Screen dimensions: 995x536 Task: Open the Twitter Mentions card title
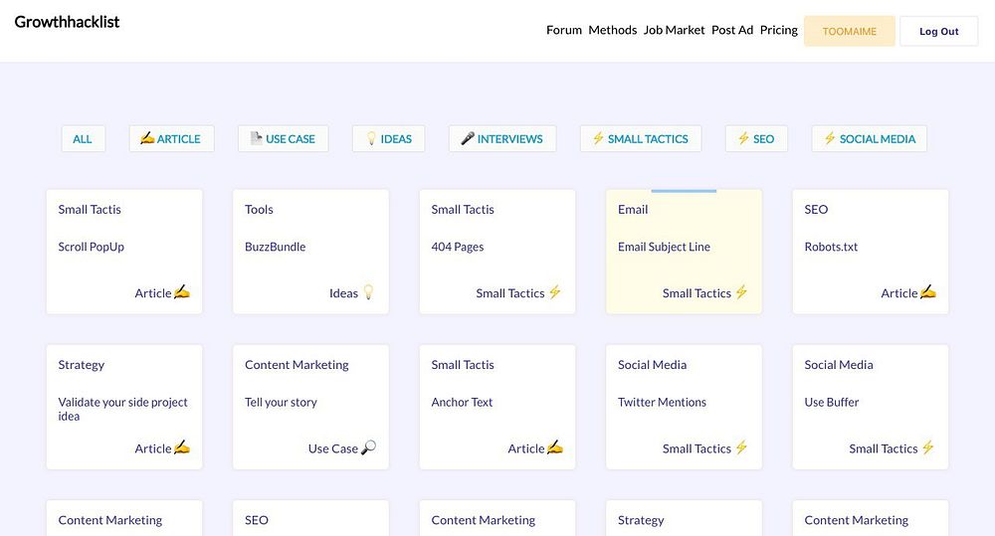(x=662, y=402)
